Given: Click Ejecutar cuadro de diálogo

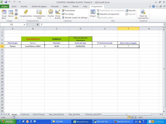Looking at the screenshot, I should point(74,17).
